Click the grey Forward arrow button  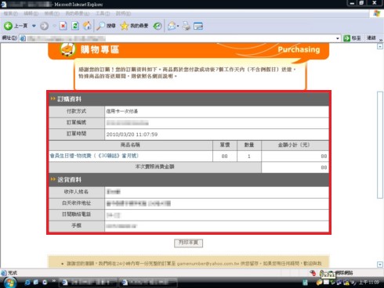pos(44,26)
